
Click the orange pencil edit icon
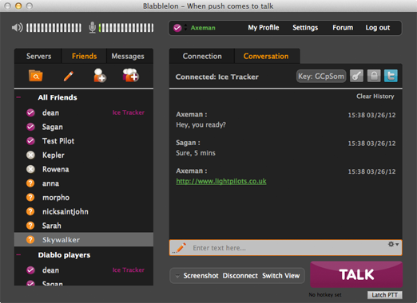point(69,76)
